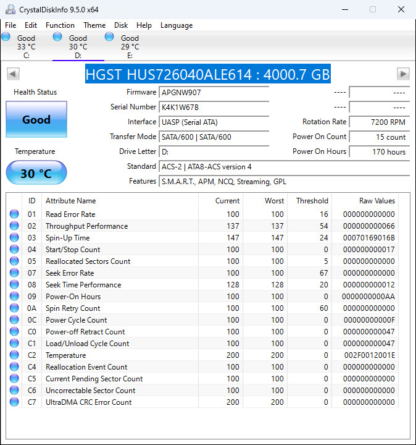Click the Threshold column header
416x445 pixels.
[x=309, y=201]
